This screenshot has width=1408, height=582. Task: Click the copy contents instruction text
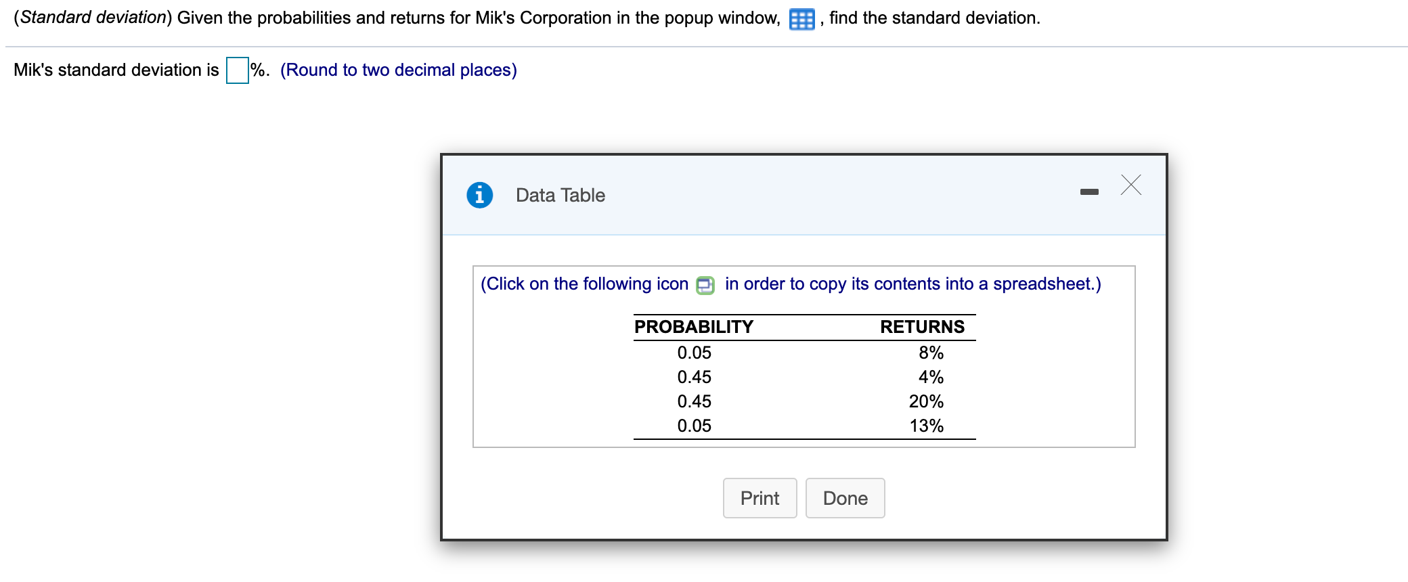pos(912,284)
